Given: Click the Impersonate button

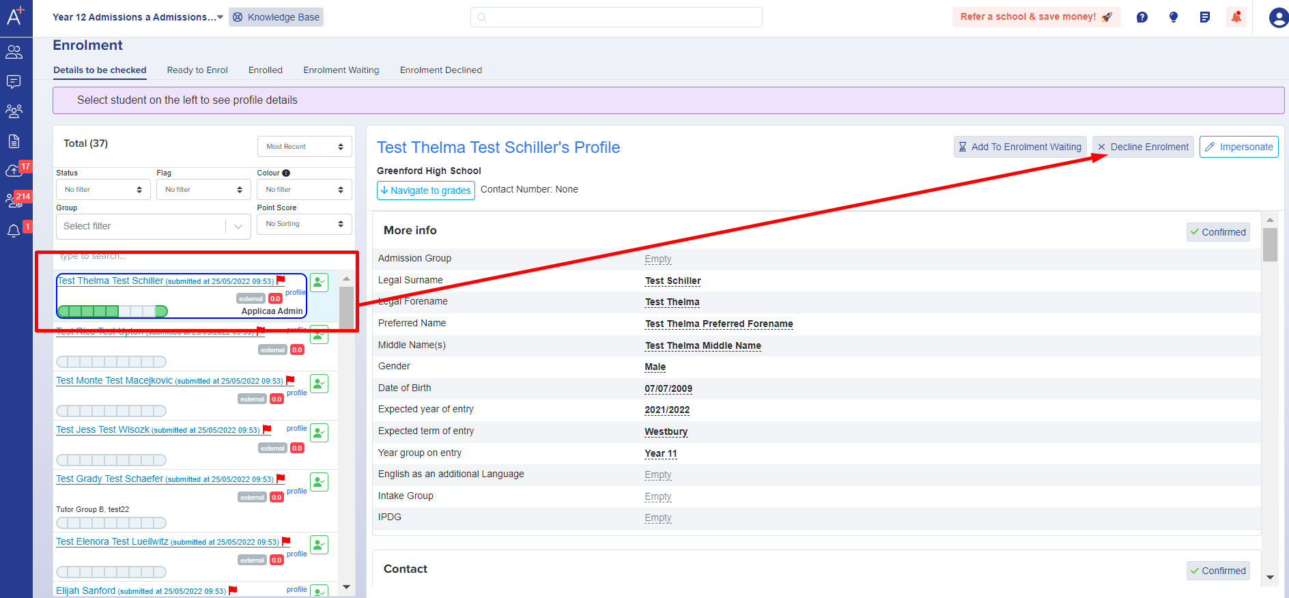Looking at the screenshot, I should (x=1239, y=147).
